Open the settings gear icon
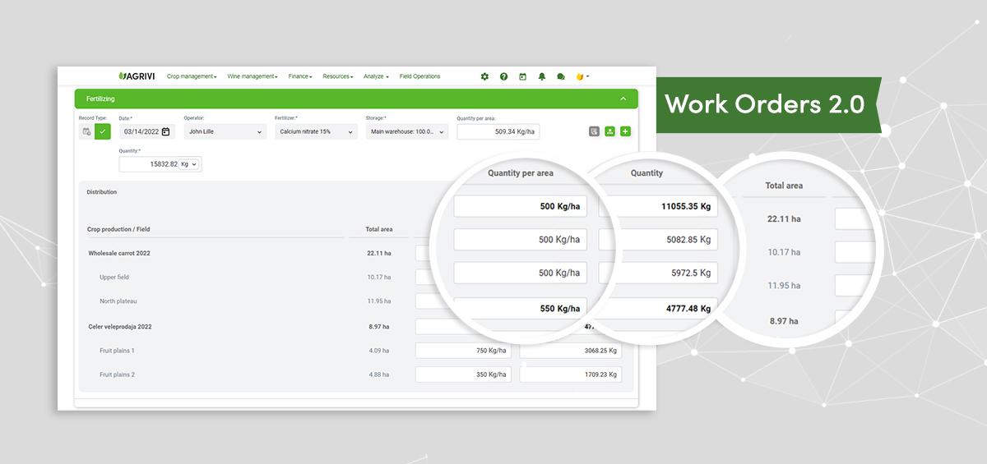 pos(484,76)
